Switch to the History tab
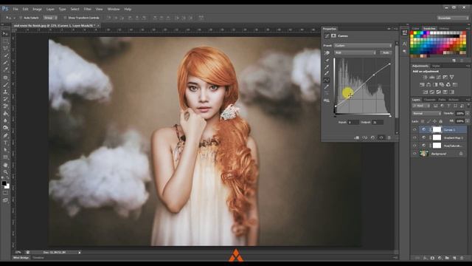This screenshot has height=266, width=472. coord(444,29)
